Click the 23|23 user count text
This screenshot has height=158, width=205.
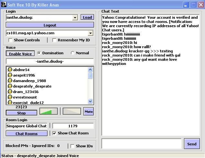21,107
